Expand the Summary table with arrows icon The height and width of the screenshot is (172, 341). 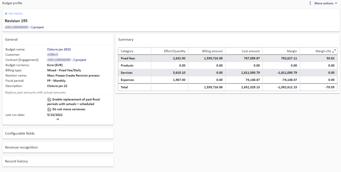[x=334, y=51]
